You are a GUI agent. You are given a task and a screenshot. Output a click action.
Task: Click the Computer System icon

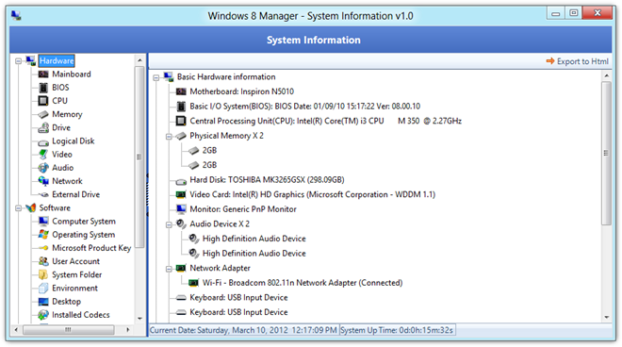coord(43,222)
